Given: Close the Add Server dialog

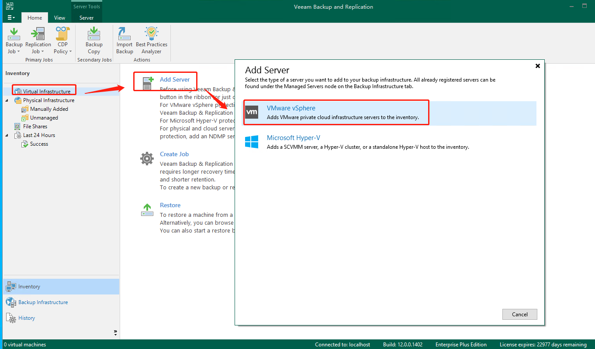Looking at the screenshot, I should click(538, 66).
